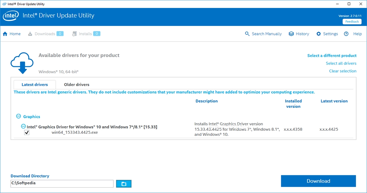Collapse the Graphics driver group

[x=18, y=116]
